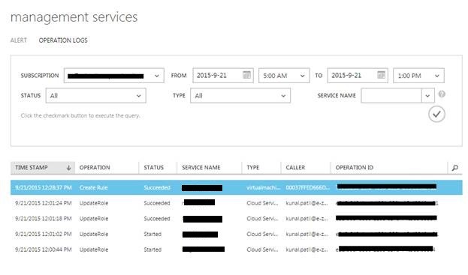The height and width of the screenshot is (275, 468).
Task: Click kunal.patil caller in 12:00:44 PM row
Action: [x=306, y=250]
